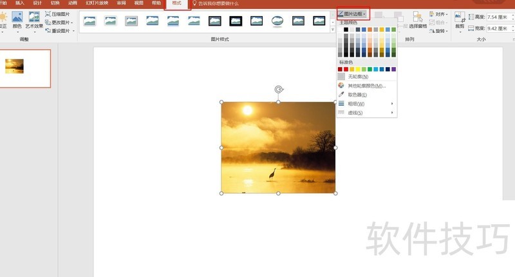
Task: Click the 其他轮廓颜色 color wheel icon
Action: click(341, 86)
